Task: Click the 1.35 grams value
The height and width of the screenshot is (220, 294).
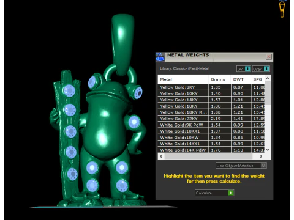Action: click(216, 87)
